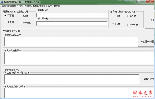The image size is (155, 99).
Task: Click the 输出十六进制结果 output area
Action: (79, 58)
